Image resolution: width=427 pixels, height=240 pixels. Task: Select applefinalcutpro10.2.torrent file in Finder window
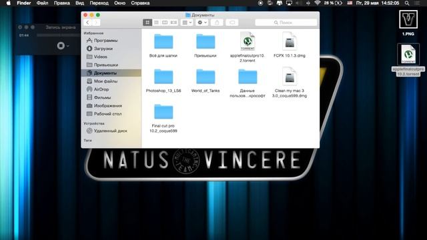point(248,41)
